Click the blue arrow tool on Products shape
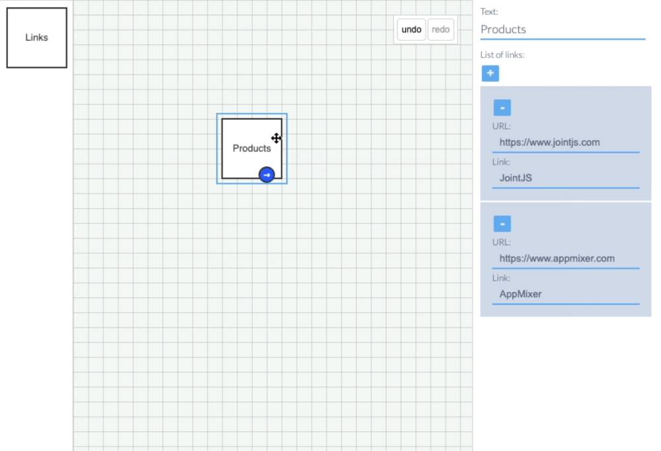Viewport: 661px width, 451px height. point(266,174)
